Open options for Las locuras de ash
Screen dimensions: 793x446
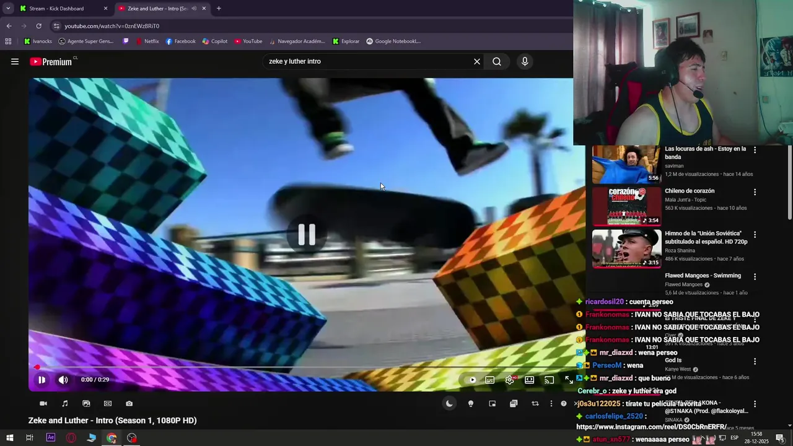pyautogui.click(x=755, y=150)
